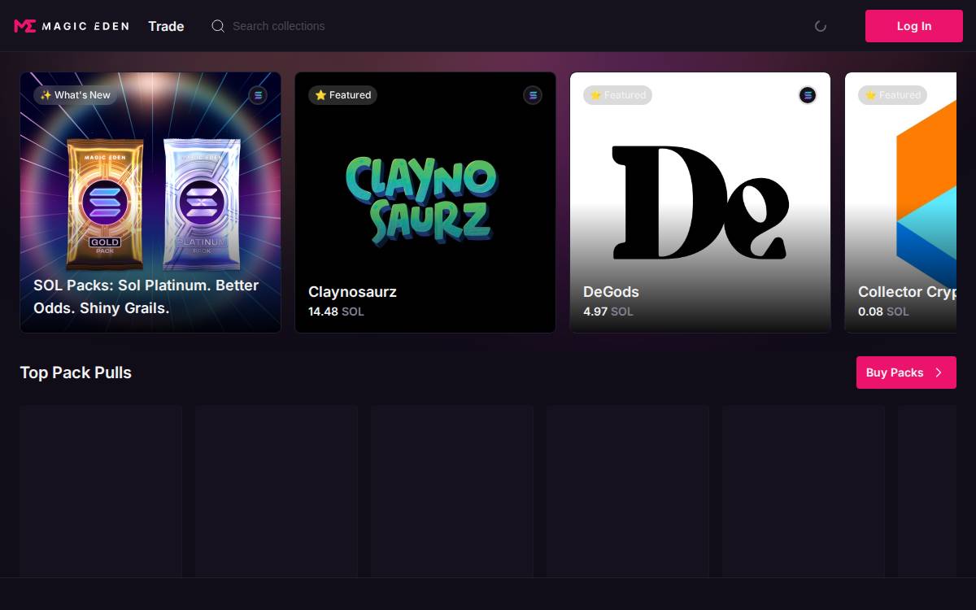
Task: Click the DeGods collection name
Action: pos(611,292)
